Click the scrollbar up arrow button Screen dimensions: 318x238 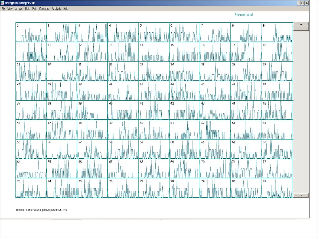(x=301, y=24)
